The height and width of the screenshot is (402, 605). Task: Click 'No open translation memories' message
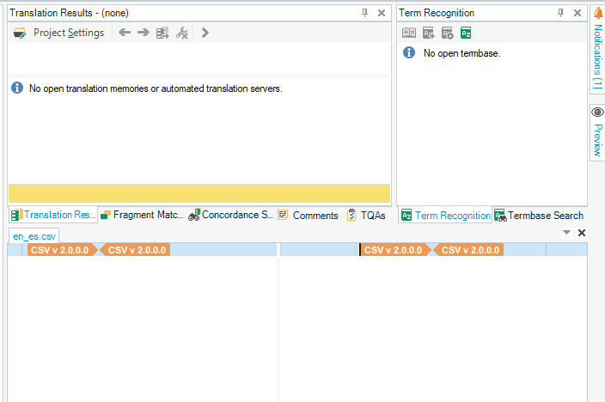click(x=156, y=88)
